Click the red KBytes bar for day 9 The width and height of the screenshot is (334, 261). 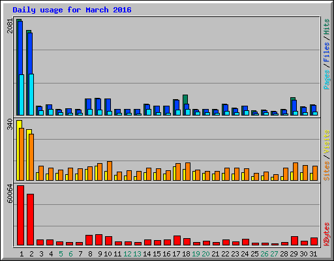click(99, 239)
